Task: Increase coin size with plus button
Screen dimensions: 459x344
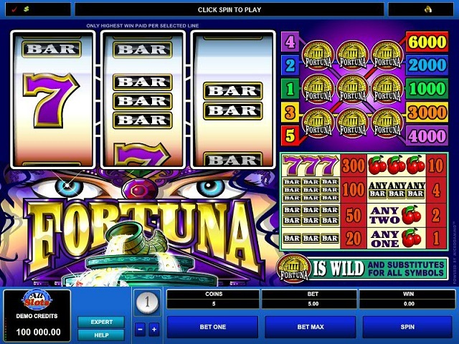Action: (x=154, y=330)
